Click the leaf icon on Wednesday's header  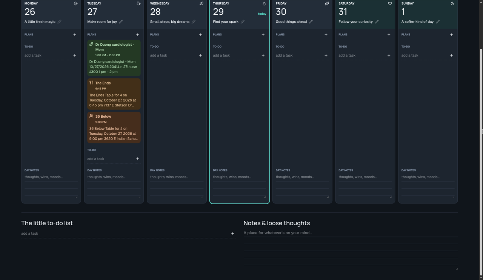tap(201, 4)
